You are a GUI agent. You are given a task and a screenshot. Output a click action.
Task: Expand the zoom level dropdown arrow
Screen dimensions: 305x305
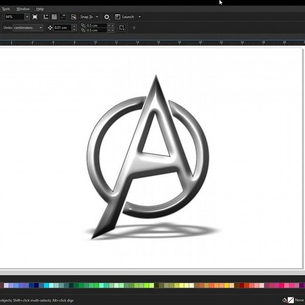(x=27, y=17)
